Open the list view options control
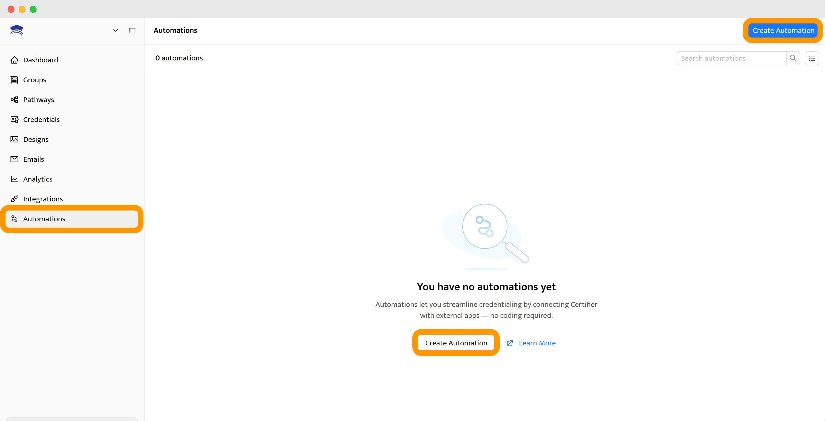825x421 pixels. click(812, 58)
